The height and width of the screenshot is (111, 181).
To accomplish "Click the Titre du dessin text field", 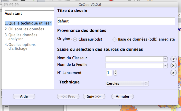I will [x=116, y=21].
